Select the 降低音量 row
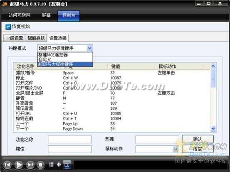The image size is (230, 172). pyautogui.click(x=112, y=108)
